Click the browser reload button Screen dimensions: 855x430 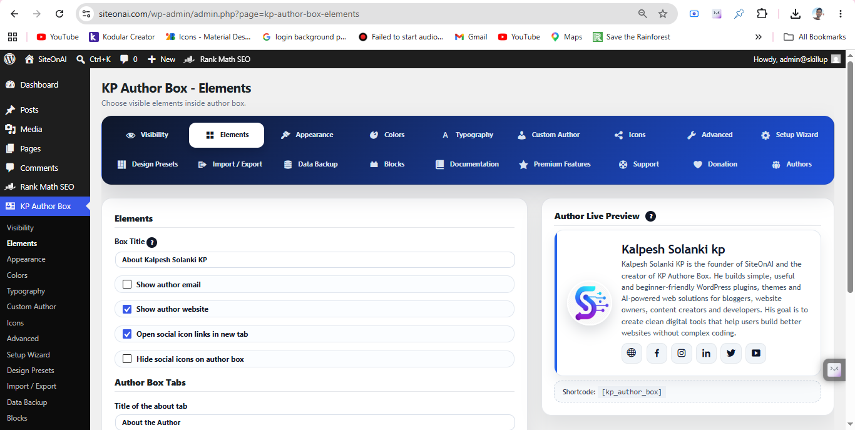tap(59, 14)
